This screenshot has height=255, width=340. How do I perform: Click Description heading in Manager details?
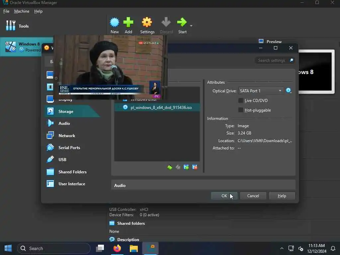coord(128,239)
